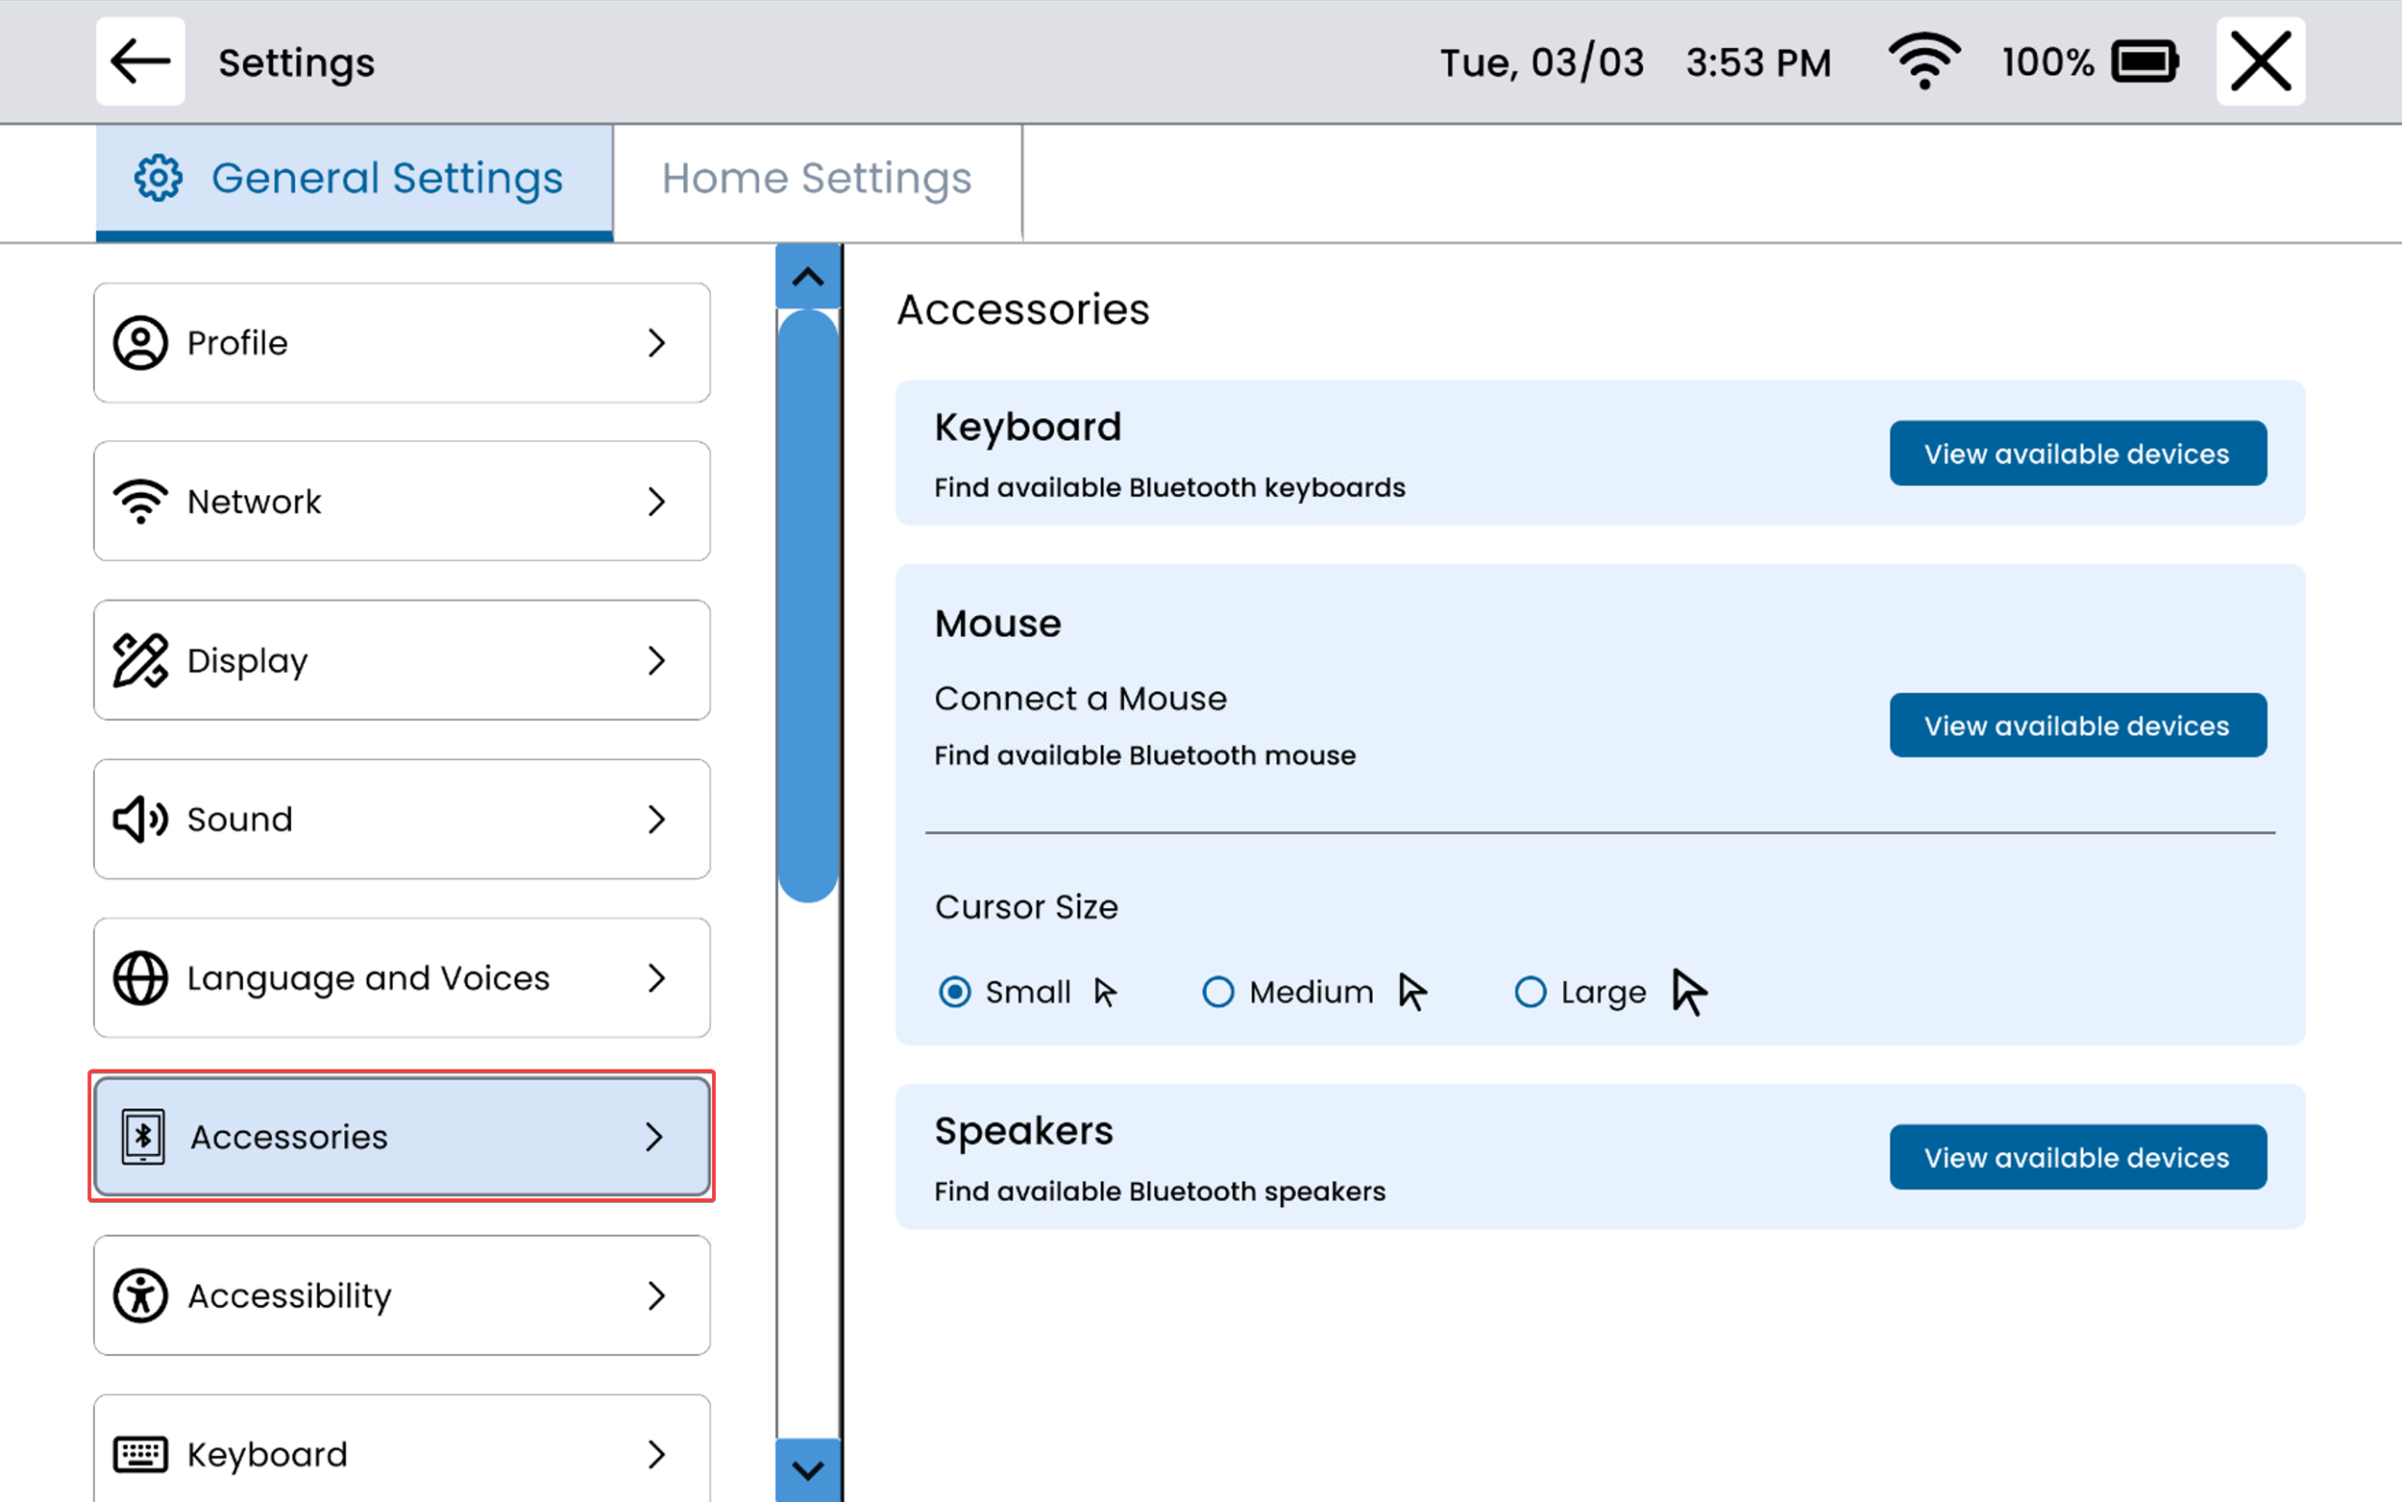View available devices for Keyboard
2402x1502 pixels.
tap(2077, 454)
